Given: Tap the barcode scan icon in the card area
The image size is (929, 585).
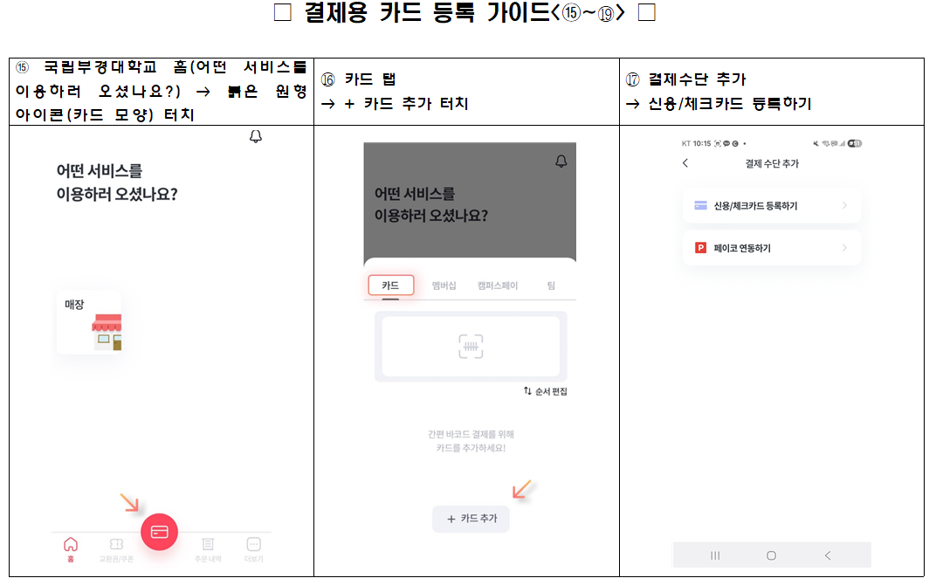Looking at the screenshot, I should (471, 346).
